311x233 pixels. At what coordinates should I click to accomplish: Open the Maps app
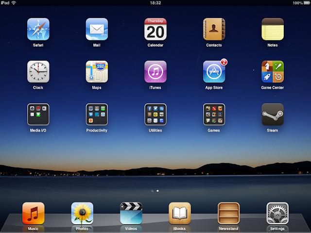[x=97, y=72]
